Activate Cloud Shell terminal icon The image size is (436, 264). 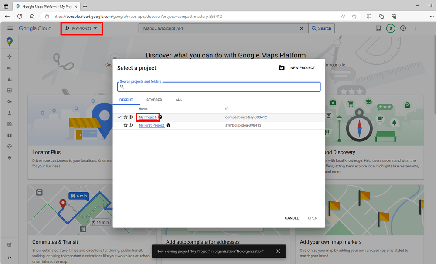[x=378, y=28]
